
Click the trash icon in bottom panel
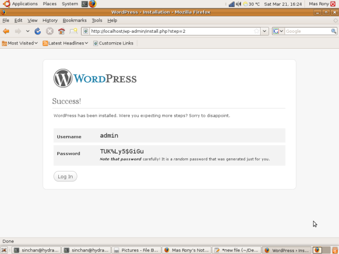[x=335, y=250]
